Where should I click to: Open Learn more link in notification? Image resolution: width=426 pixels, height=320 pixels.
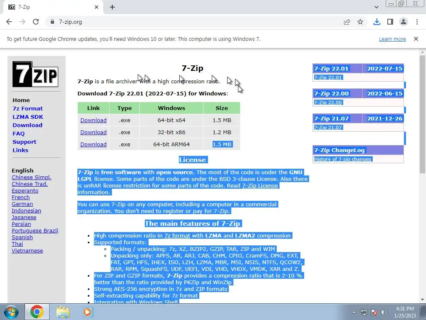[x=392, y=39]
